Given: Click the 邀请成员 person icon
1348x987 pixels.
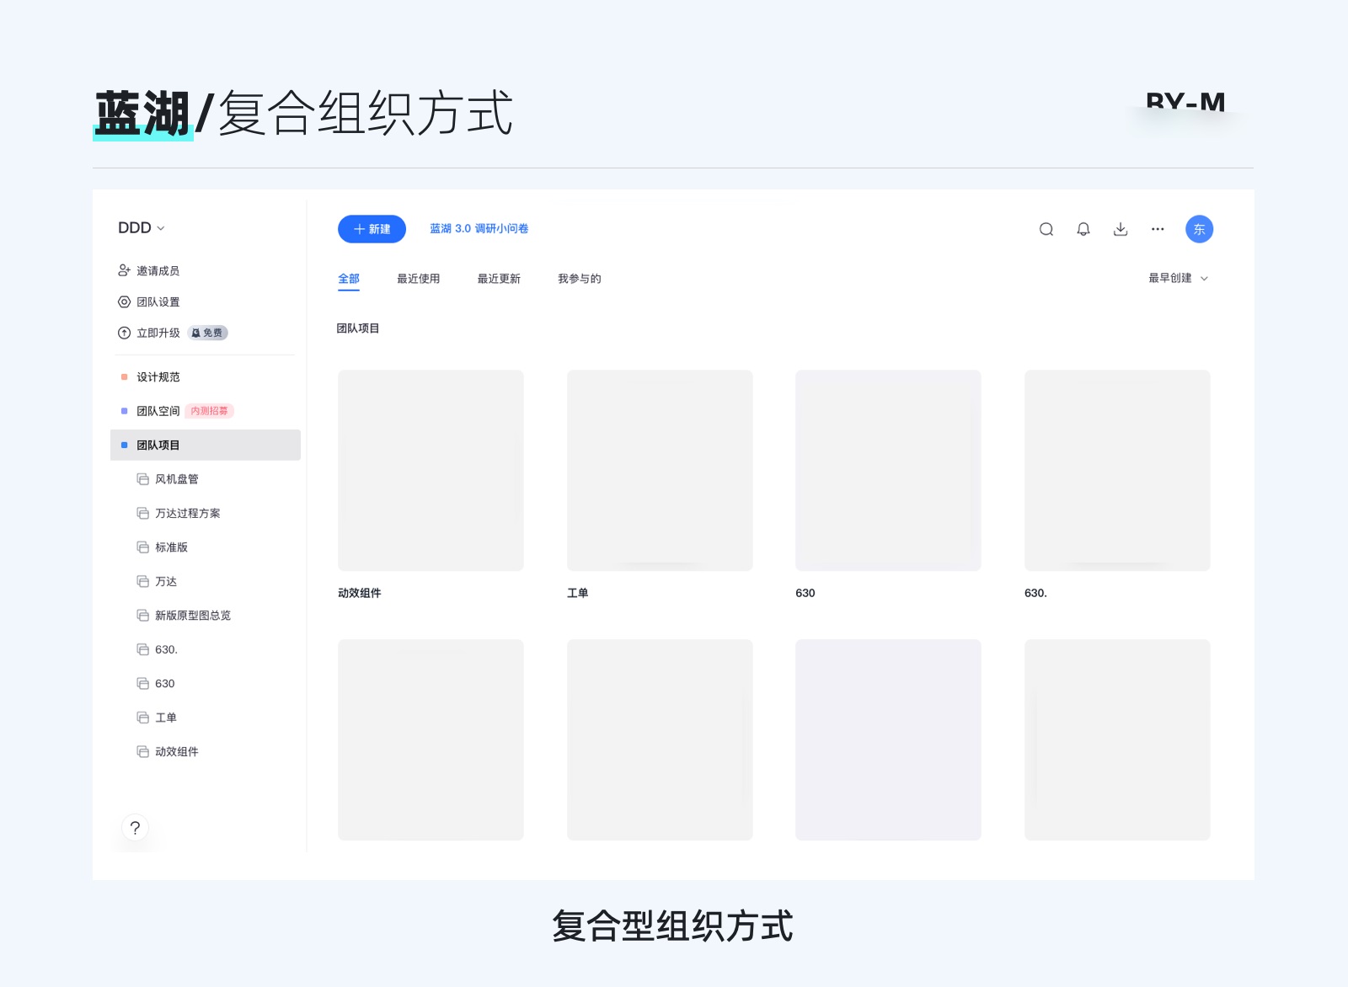Looking at the screenshot, I should coord(124,270).
